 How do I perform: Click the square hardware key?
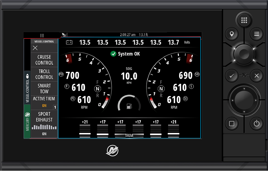point(232,123)
